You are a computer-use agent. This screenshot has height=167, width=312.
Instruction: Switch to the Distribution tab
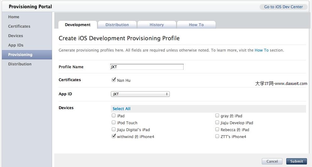coord(117,25)
